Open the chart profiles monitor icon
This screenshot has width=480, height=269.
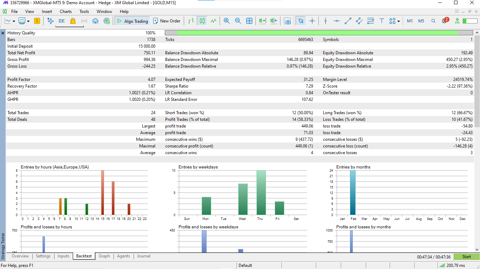tap(22, 21)
